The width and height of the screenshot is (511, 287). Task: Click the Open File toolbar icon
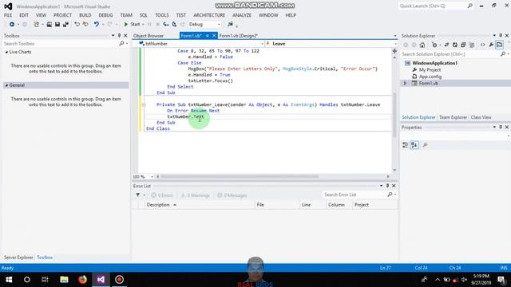pos(50,25)
